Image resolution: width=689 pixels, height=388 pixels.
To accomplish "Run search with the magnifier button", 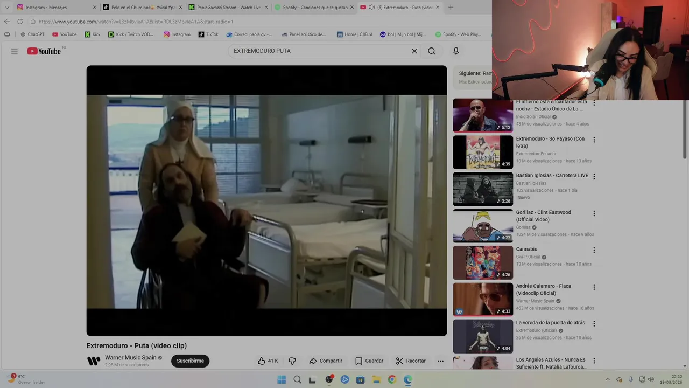I will tap(432, 51).
